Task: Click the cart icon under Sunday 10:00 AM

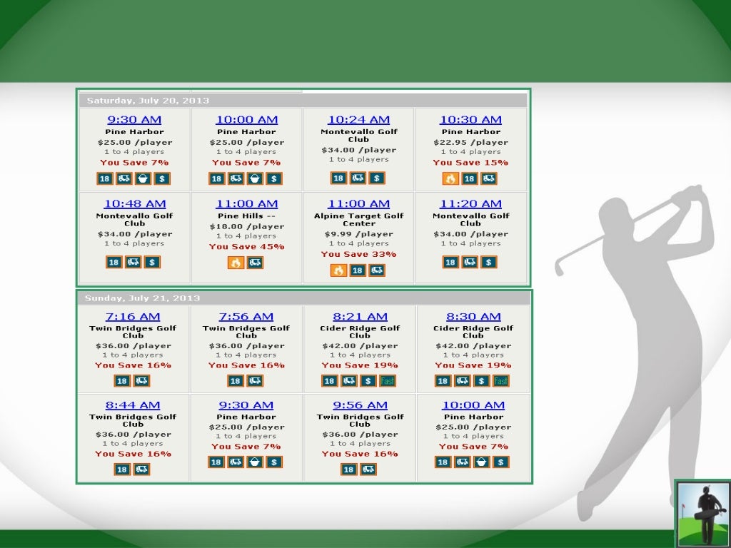Action: tap(462, 462)
